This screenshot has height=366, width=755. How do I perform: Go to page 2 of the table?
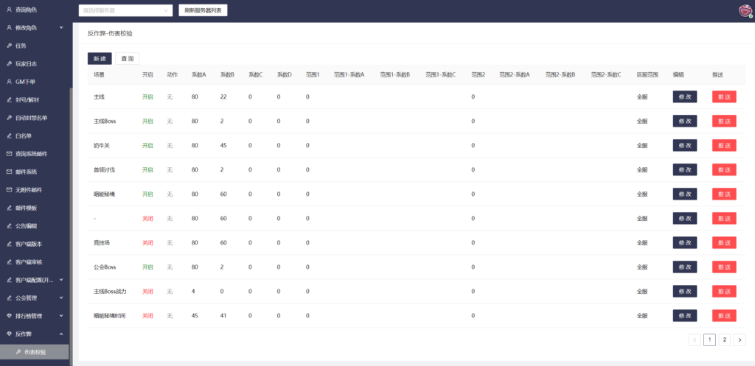pos(724,339)
